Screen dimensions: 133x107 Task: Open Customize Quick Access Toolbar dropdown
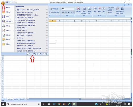(16, 2)
